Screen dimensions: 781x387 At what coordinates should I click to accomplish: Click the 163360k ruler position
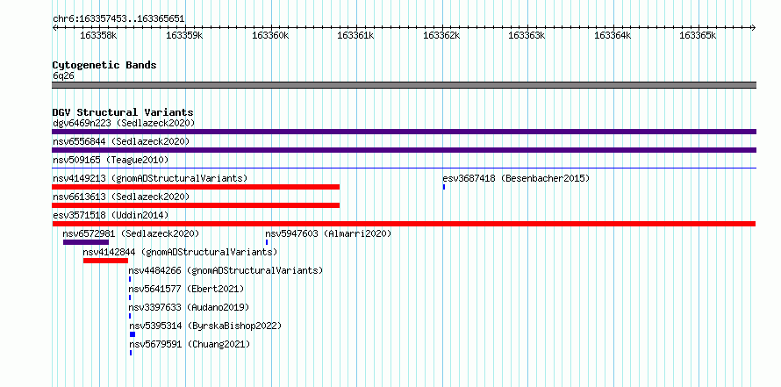coord(270,35)
